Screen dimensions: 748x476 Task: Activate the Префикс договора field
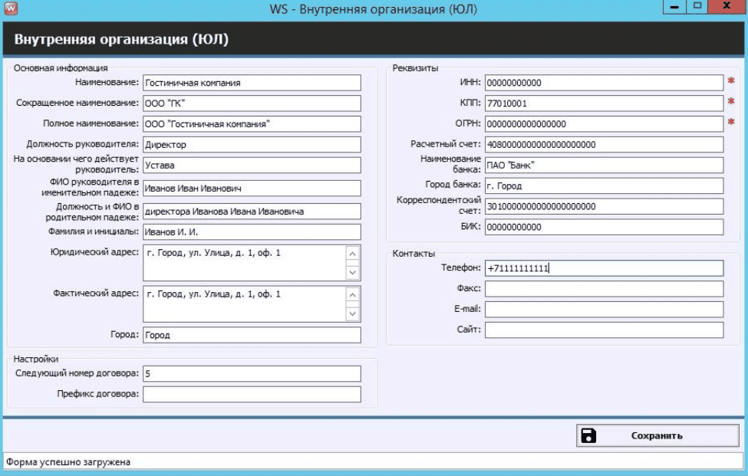[x=252, y=394]
